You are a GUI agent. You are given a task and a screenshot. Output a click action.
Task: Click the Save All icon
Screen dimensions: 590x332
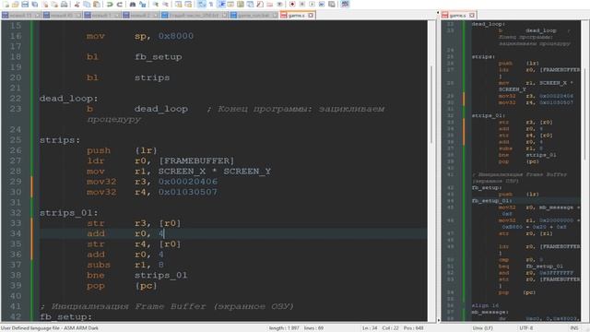point(35,4)
